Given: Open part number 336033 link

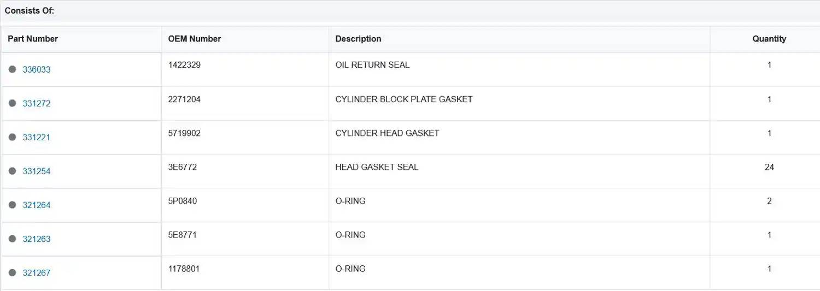Looking at the screenshot, I should 37,70.
